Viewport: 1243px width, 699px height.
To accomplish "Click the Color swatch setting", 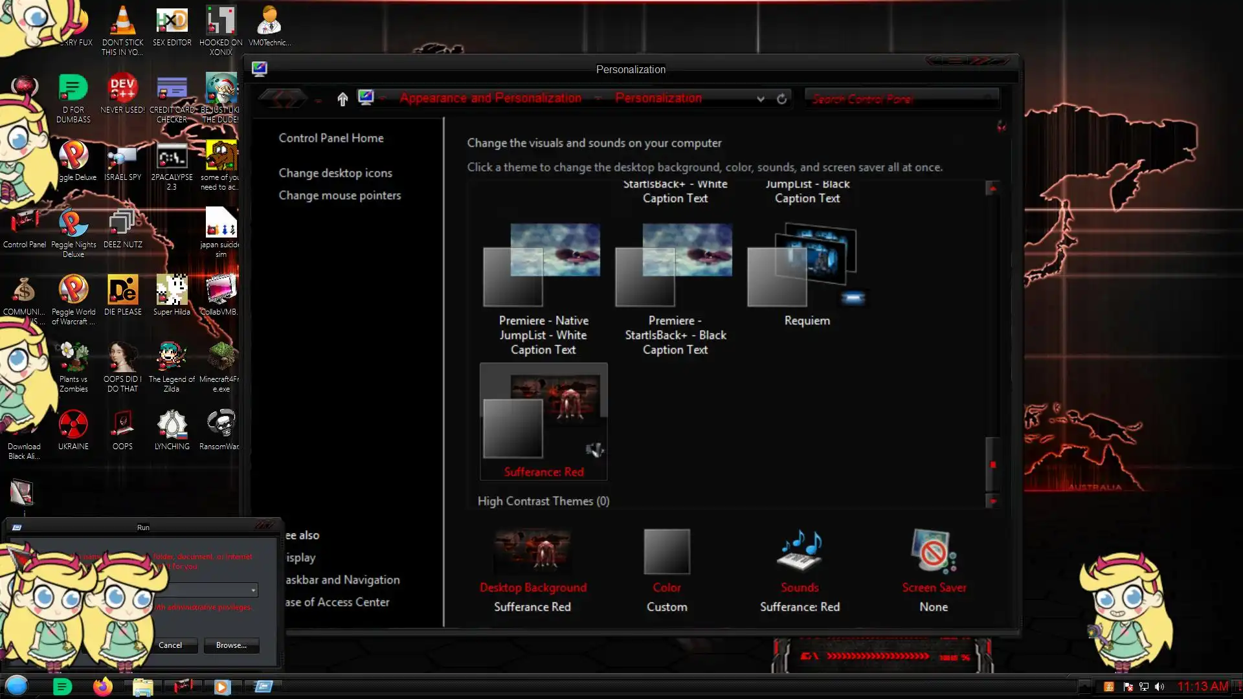I will [x=666, y=552].
